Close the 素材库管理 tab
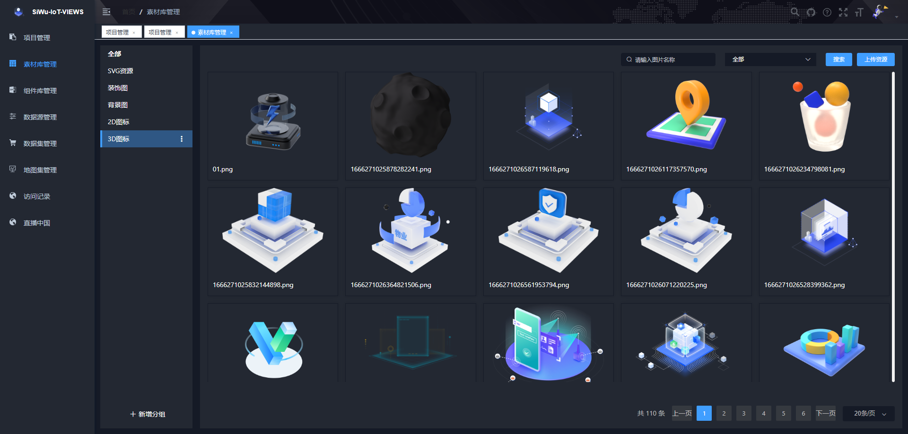The image size is (908, 434). (x=231, y=33)
